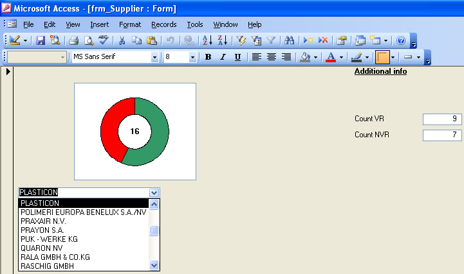The width and height of the screenshot is (464, 274).
Task: Toggle Align Left
Action: (256, 57)
